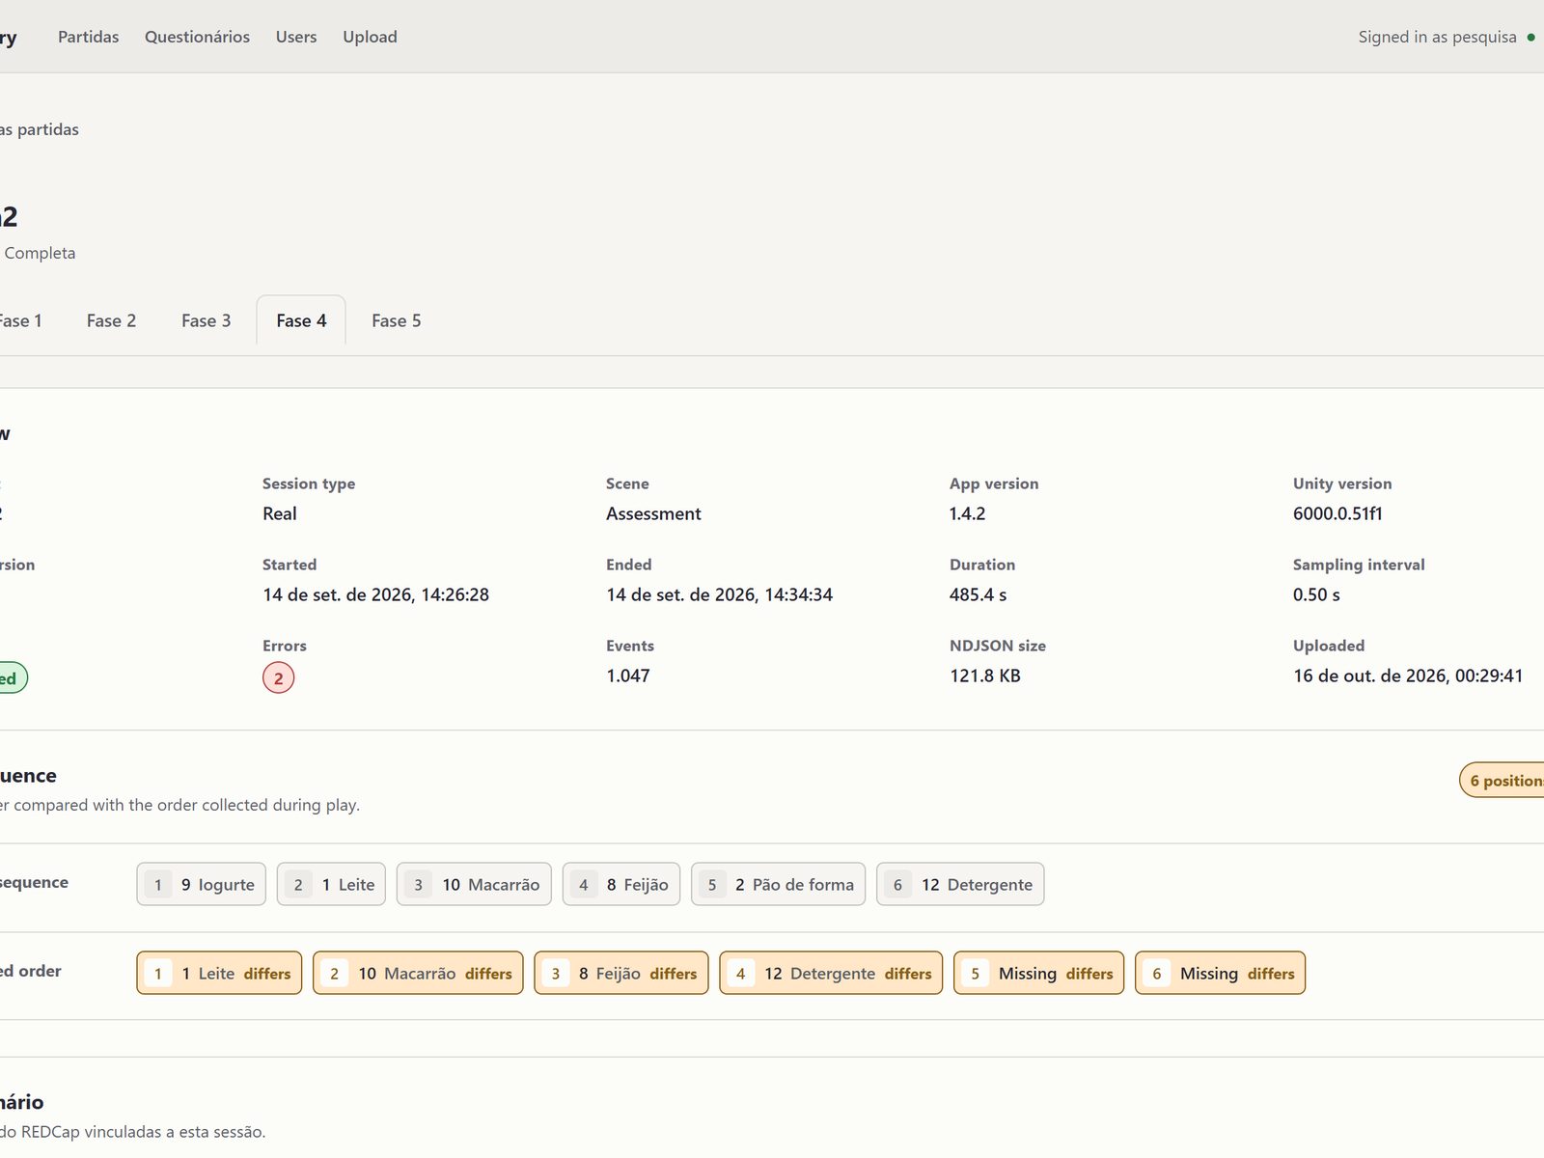Select the '12 Detergente' expected sequence chip

pos(960,884)
